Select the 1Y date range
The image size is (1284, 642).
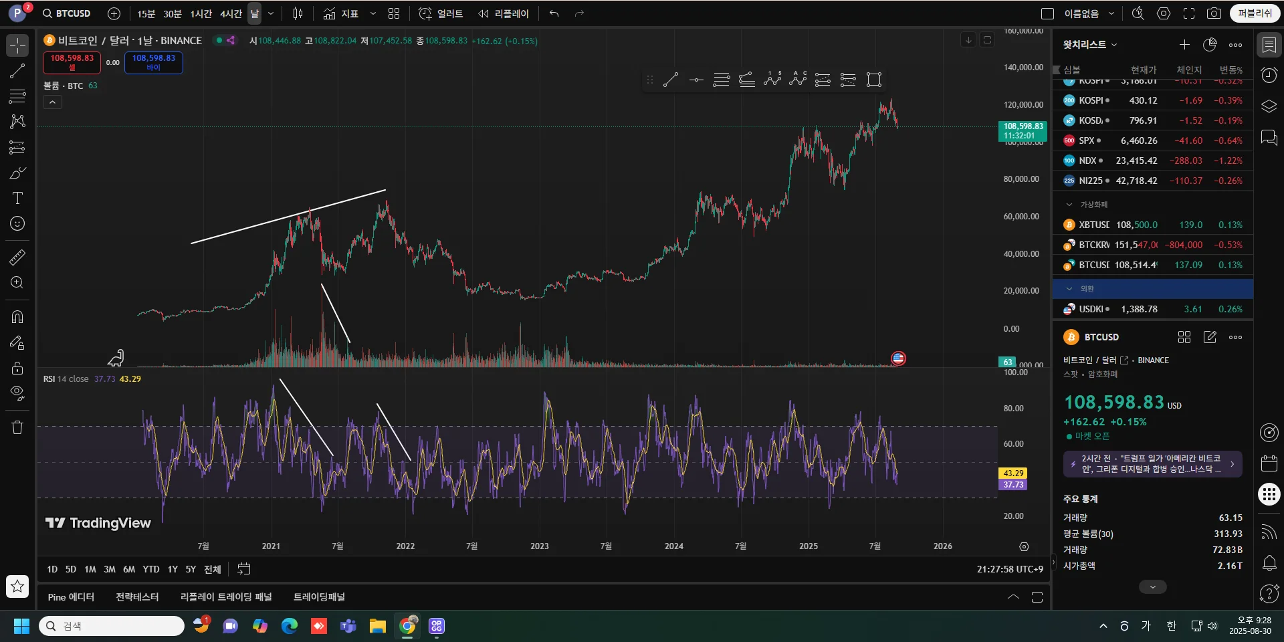pyautogui.click(x=173, y=569)
